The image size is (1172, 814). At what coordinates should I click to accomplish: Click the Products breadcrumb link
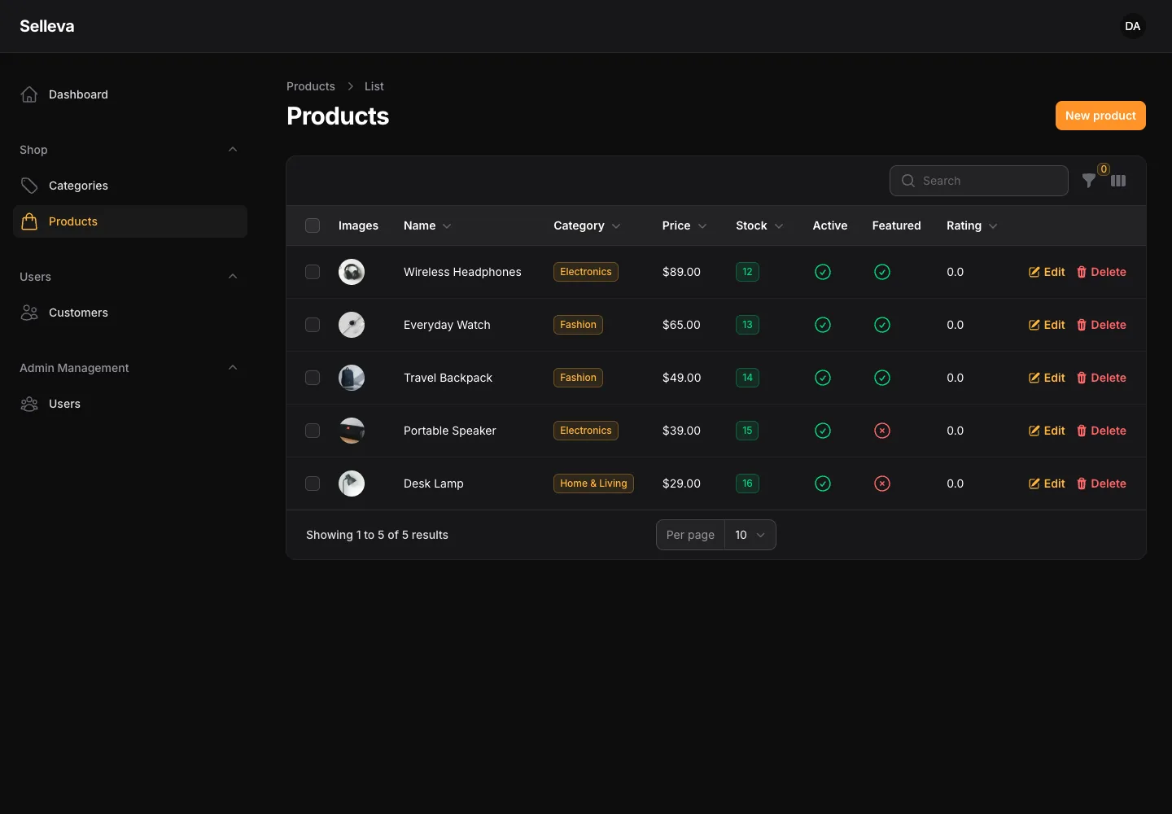311,86
